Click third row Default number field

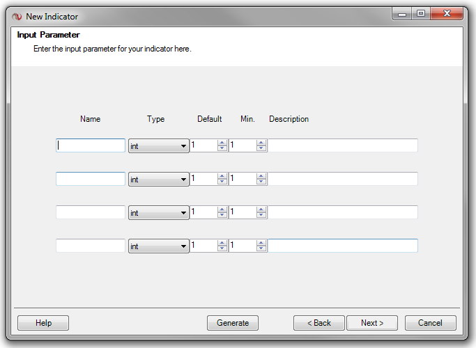point(204,212)
